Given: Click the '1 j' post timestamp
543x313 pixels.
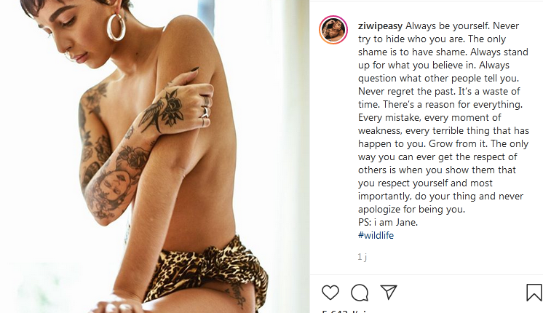Looking at the screenshot, I should pos(362,256).
